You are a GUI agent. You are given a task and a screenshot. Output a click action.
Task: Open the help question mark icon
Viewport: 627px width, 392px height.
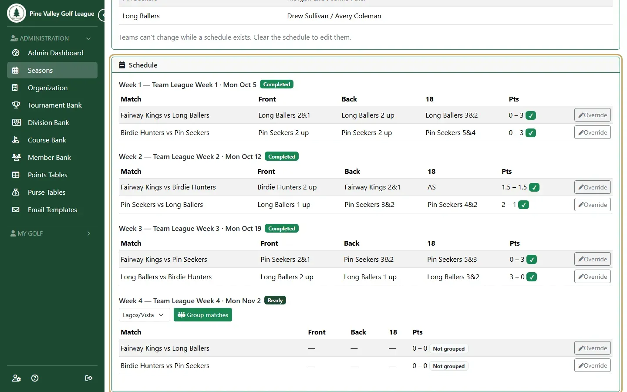point(35,378)
